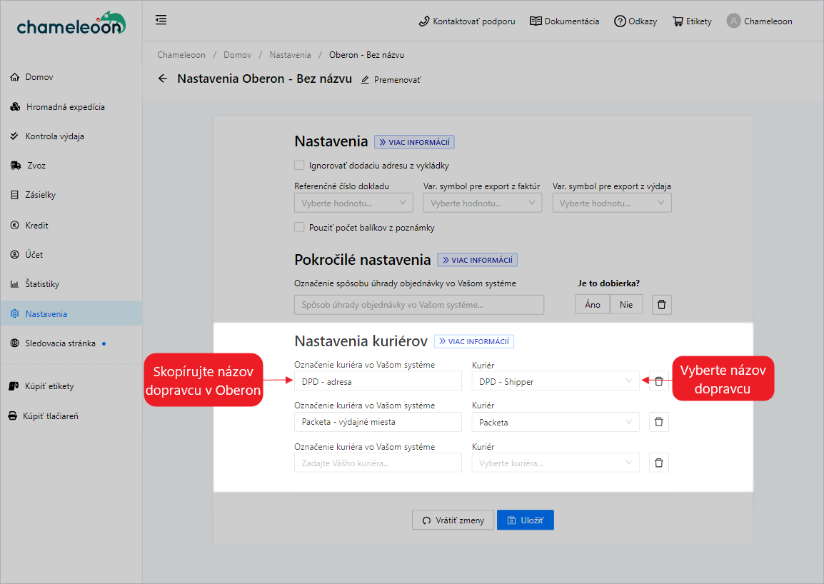
Task: Open Referenčné číslo dokladu dropdown
Action: (353, 203)
